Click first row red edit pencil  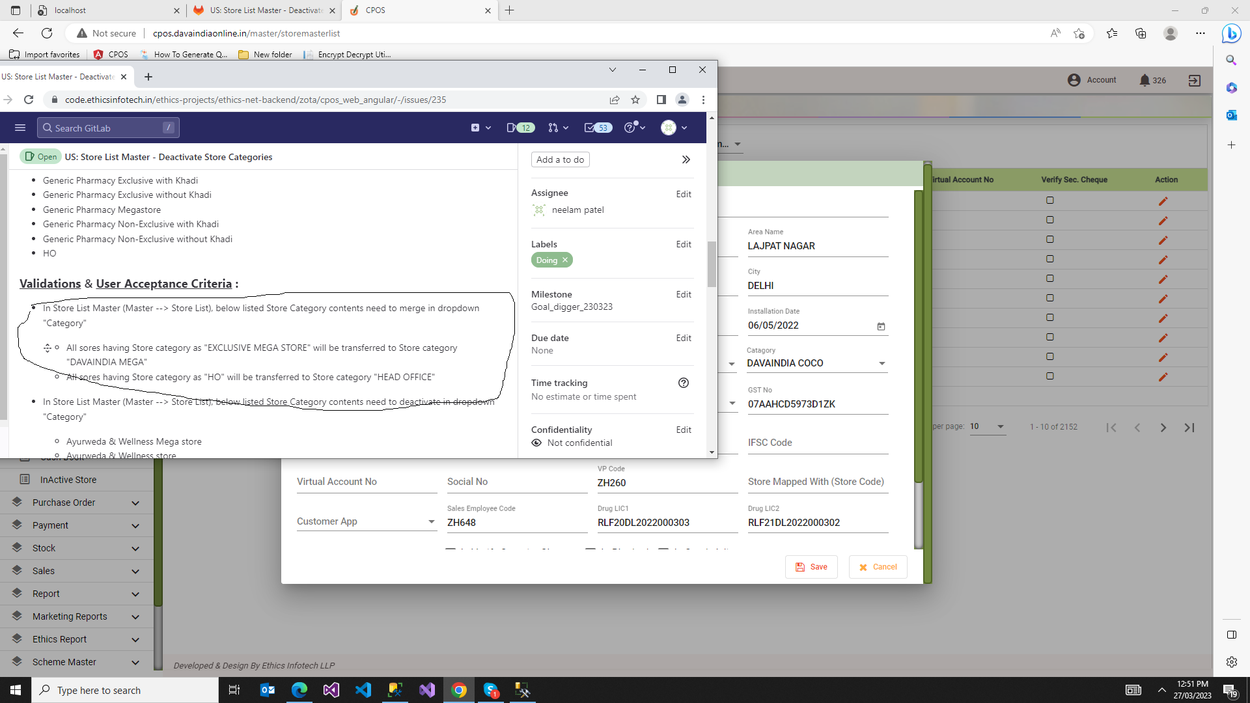coord(1163,201)
